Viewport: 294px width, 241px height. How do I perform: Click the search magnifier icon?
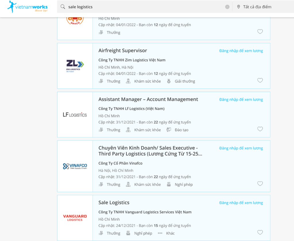point(63,7)
